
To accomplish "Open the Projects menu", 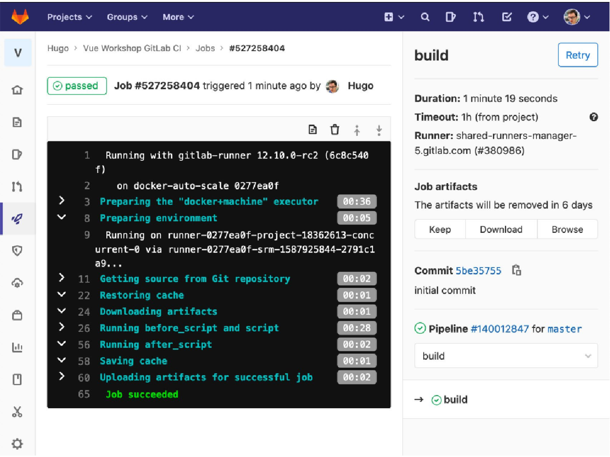I will point(70,17).
